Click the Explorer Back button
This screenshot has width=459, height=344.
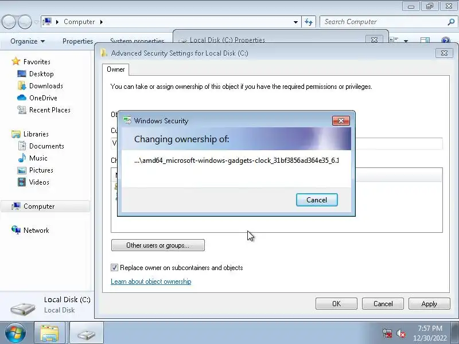click(x=9, y=22)
